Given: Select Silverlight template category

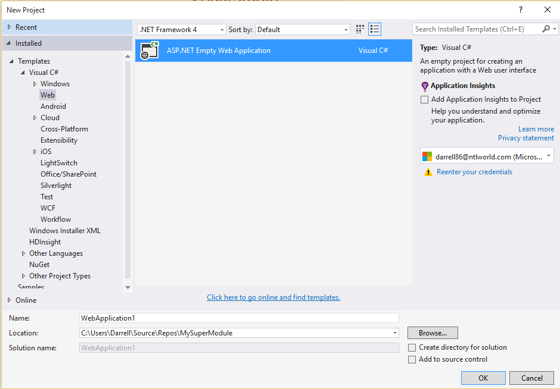Looking at the screenshot, I should (x=56, y=186).
